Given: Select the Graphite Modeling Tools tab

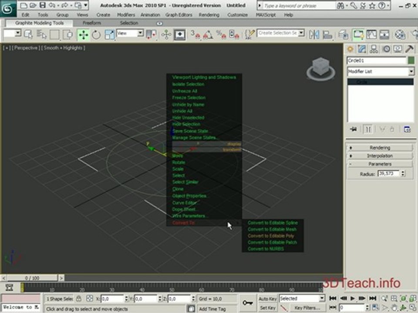Looking at the screenshot, I should click(x=39, y=23).
